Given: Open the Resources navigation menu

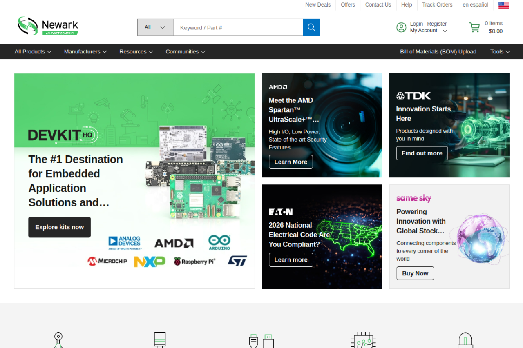Looking at the screenshot, I should (136, 52).
